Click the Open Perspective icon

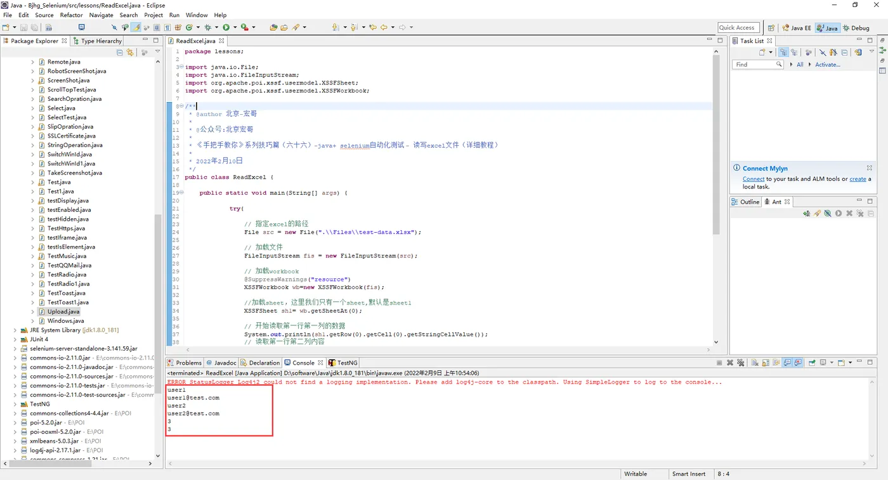(x=771, y=28)
